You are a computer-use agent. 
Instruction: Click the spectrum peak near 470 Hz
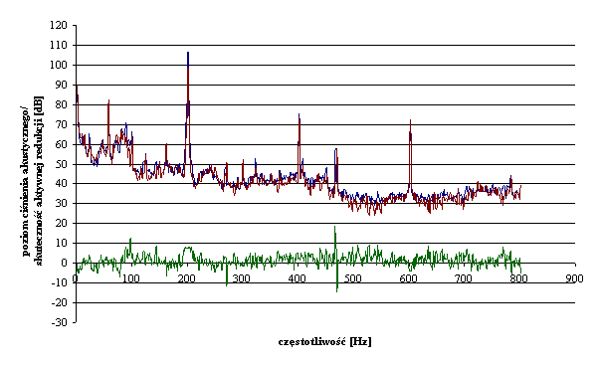click(336, 150)
